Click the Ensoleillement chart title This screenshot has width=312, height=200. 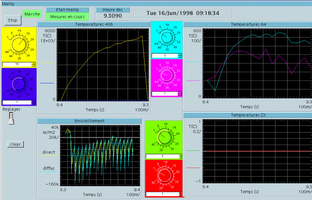[x=89, y=121]
